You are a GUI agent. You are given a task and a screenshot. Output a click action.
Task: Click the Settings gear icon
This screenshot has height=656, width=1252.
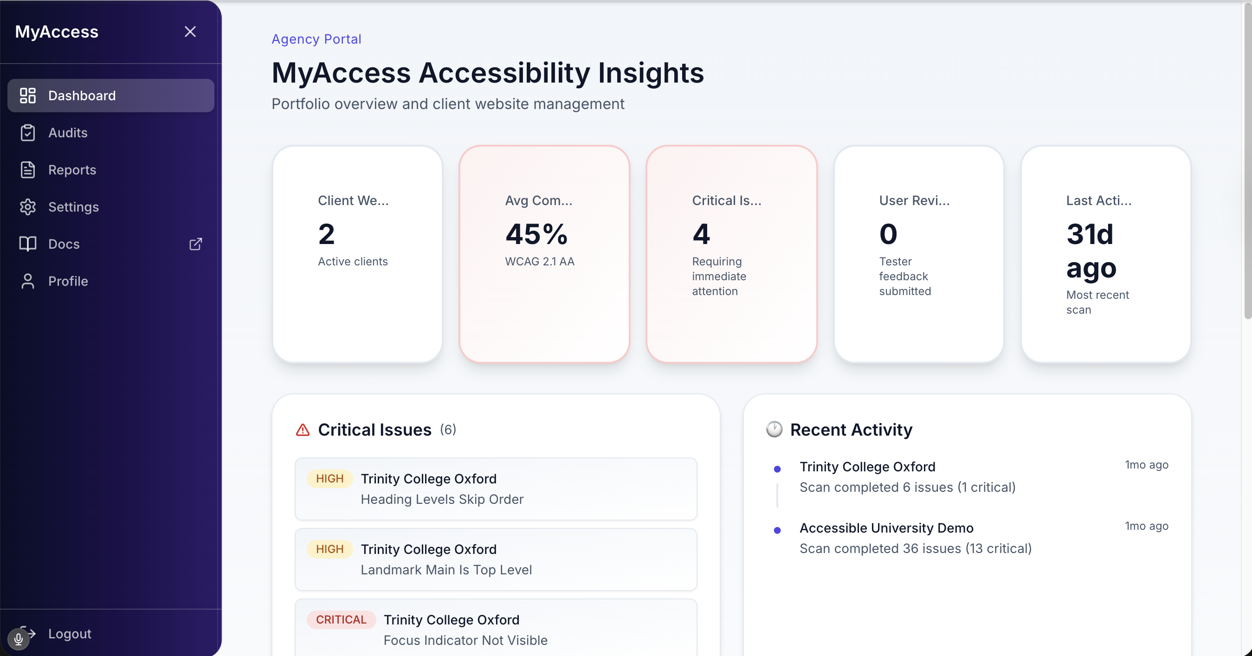pyautogui.click(x=28, y=206)
